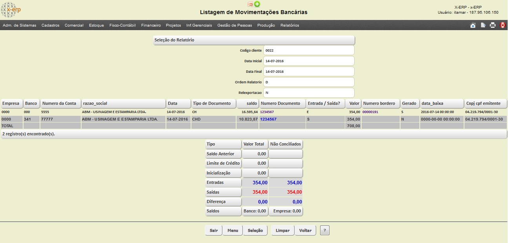Click the Codigo cliente input field
The image size is (508, 243).
pos(309,50)
